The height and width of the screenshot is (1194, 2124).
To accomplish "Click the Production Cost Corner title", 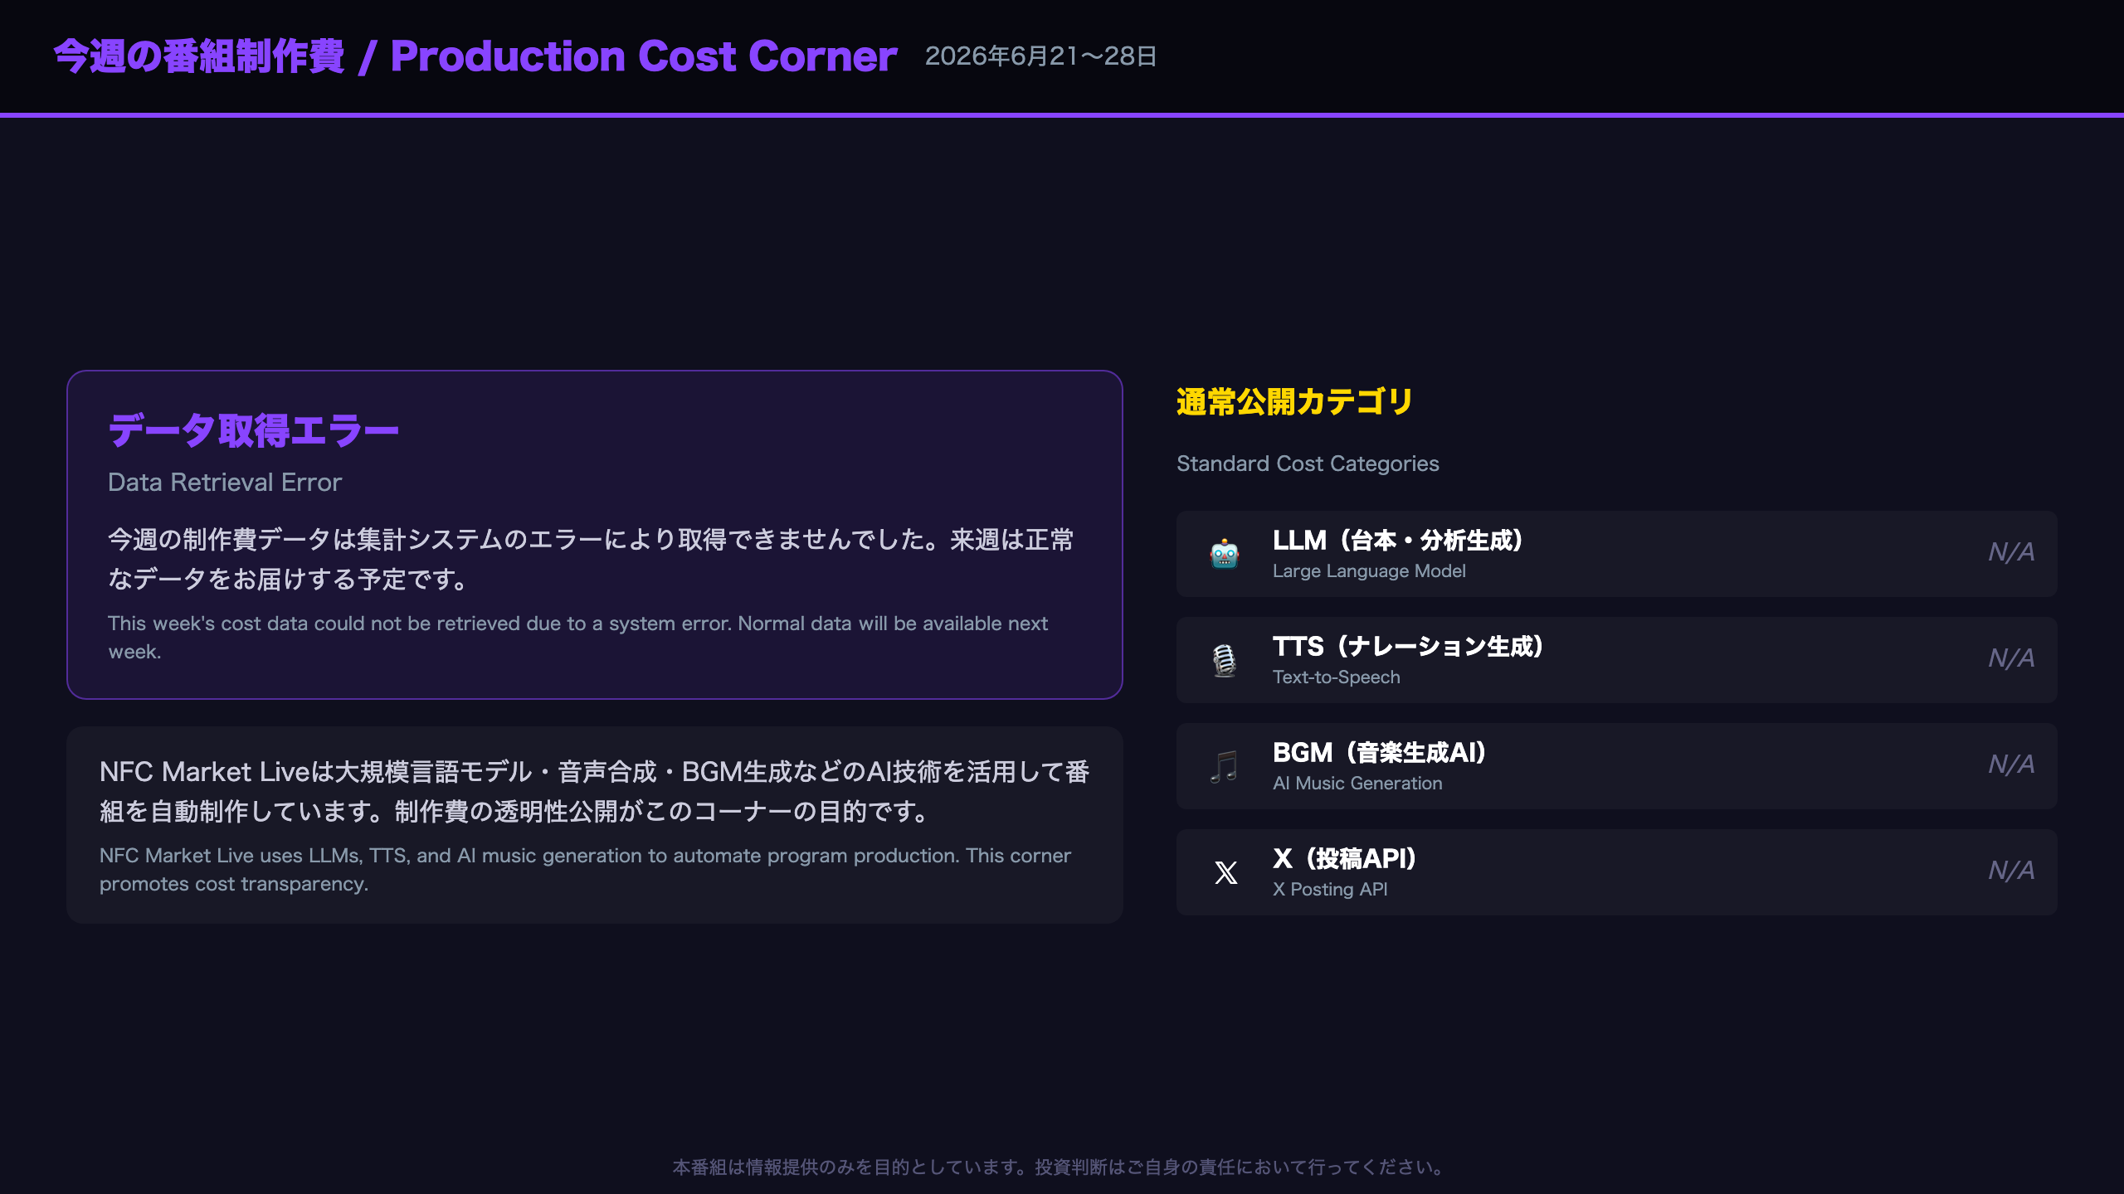I will coord(643,56).
